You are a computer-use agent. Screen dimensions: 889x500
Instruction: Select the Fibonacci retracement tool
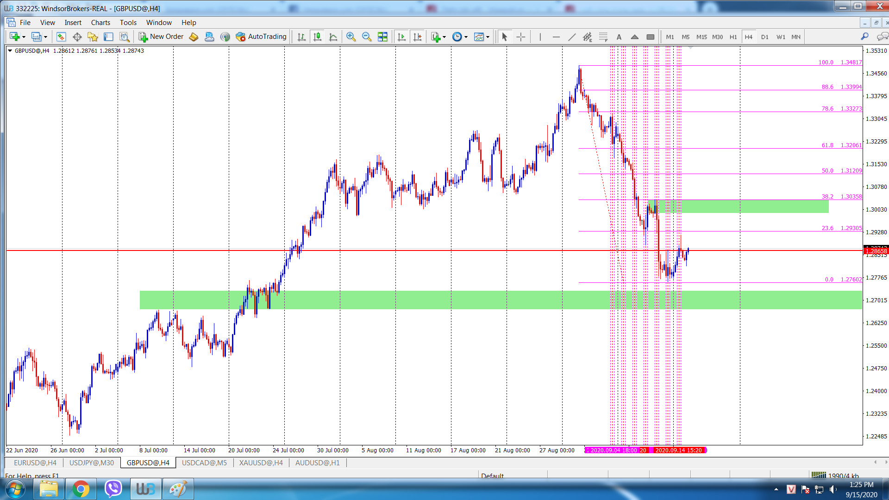603,37
